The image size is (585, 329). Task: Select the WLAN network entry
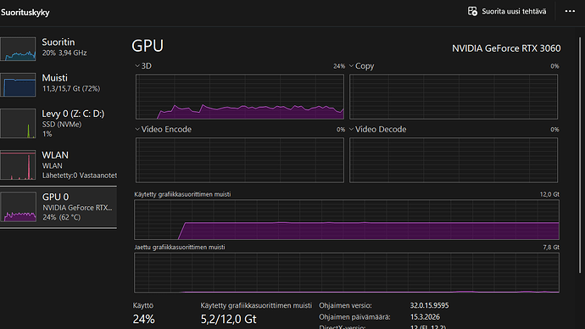[x=58, y=164]
